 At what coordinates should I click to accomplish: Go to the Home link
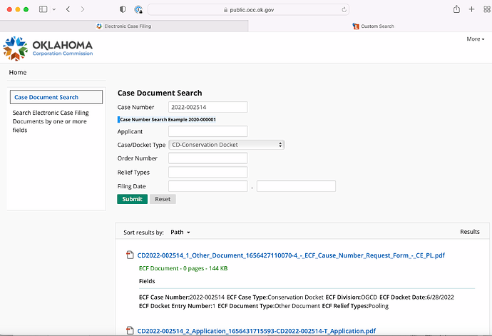(x=18, y=73)
